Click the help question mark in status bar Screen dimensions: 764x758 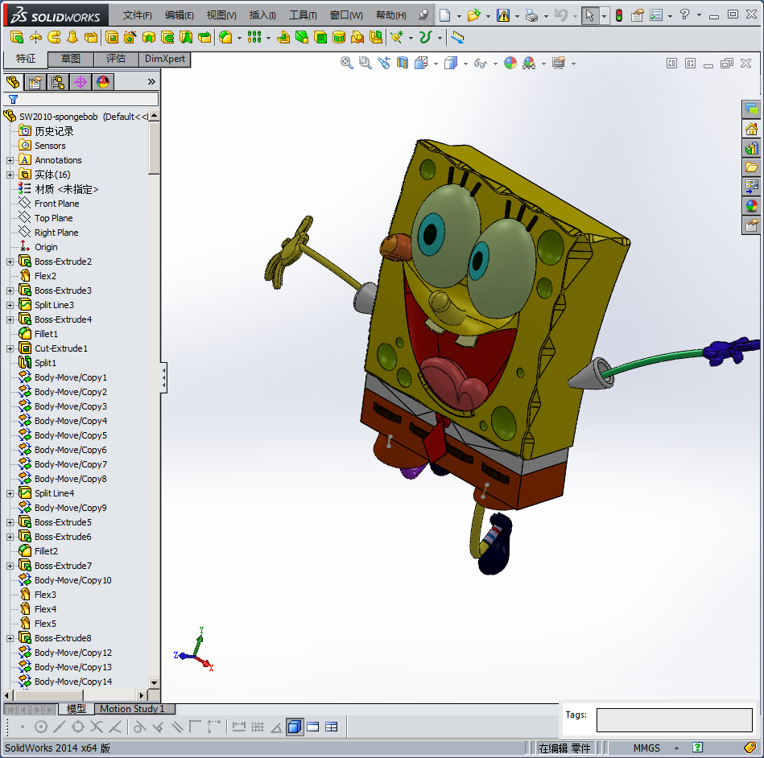[x=697, y=748]
